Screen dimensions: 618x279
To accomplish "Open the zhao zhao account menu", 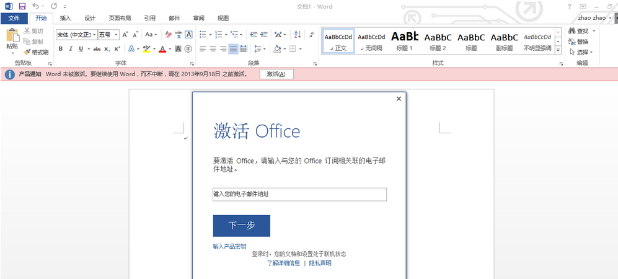I will [594, 18].
